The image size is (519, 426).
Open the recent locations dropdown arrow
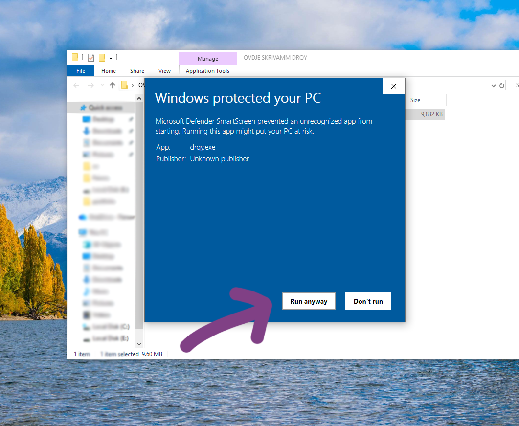tap(101, 86)
